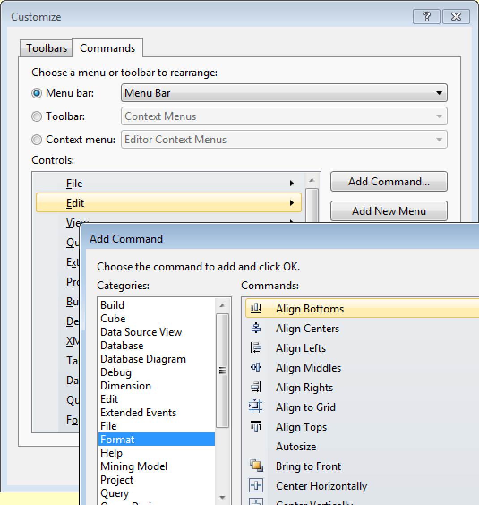The width and height of the screenshot is (479, 505).
Task: Click the Add New Menu button
Action: coord(389,211)
